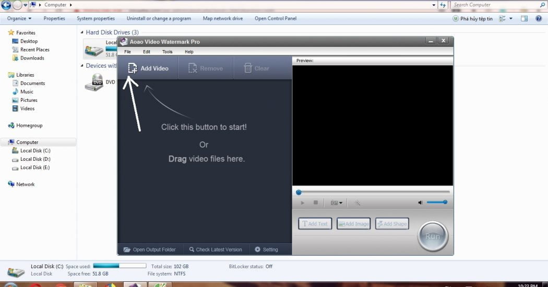
Task: Open the address bar history dropdown
Action: [434, 5]
